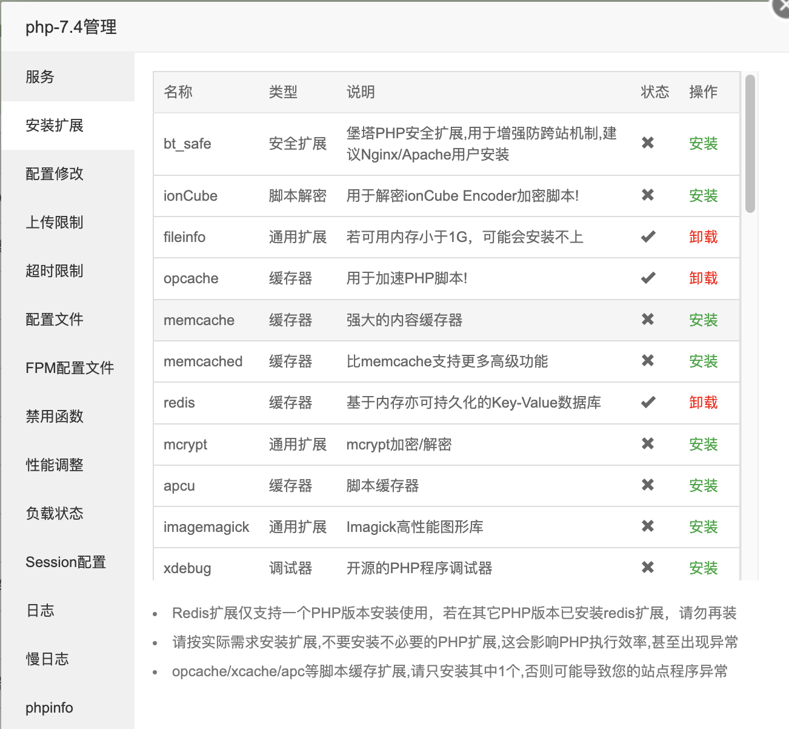This screenshot has height=729, width=789.
Task: Install the mcrypt extension
Action: 704,444
